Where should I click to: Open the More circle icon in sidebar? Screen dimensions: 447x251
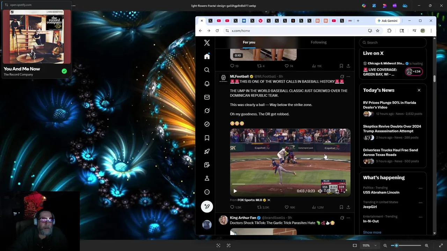pyautogui.click(x=207, y=192)
